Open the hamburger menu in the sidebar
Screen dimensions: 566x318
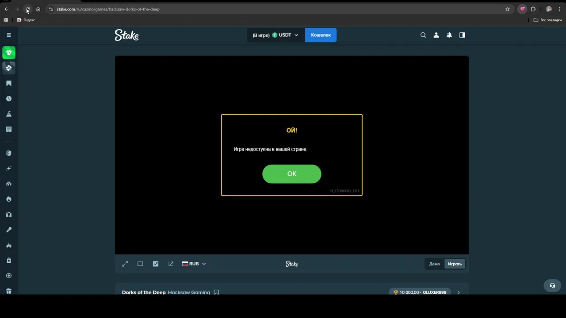tap(8, 35)
